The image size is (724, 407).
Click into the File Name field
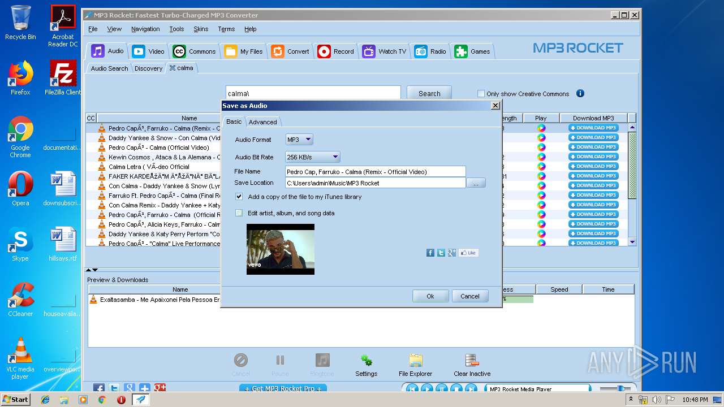376,172
